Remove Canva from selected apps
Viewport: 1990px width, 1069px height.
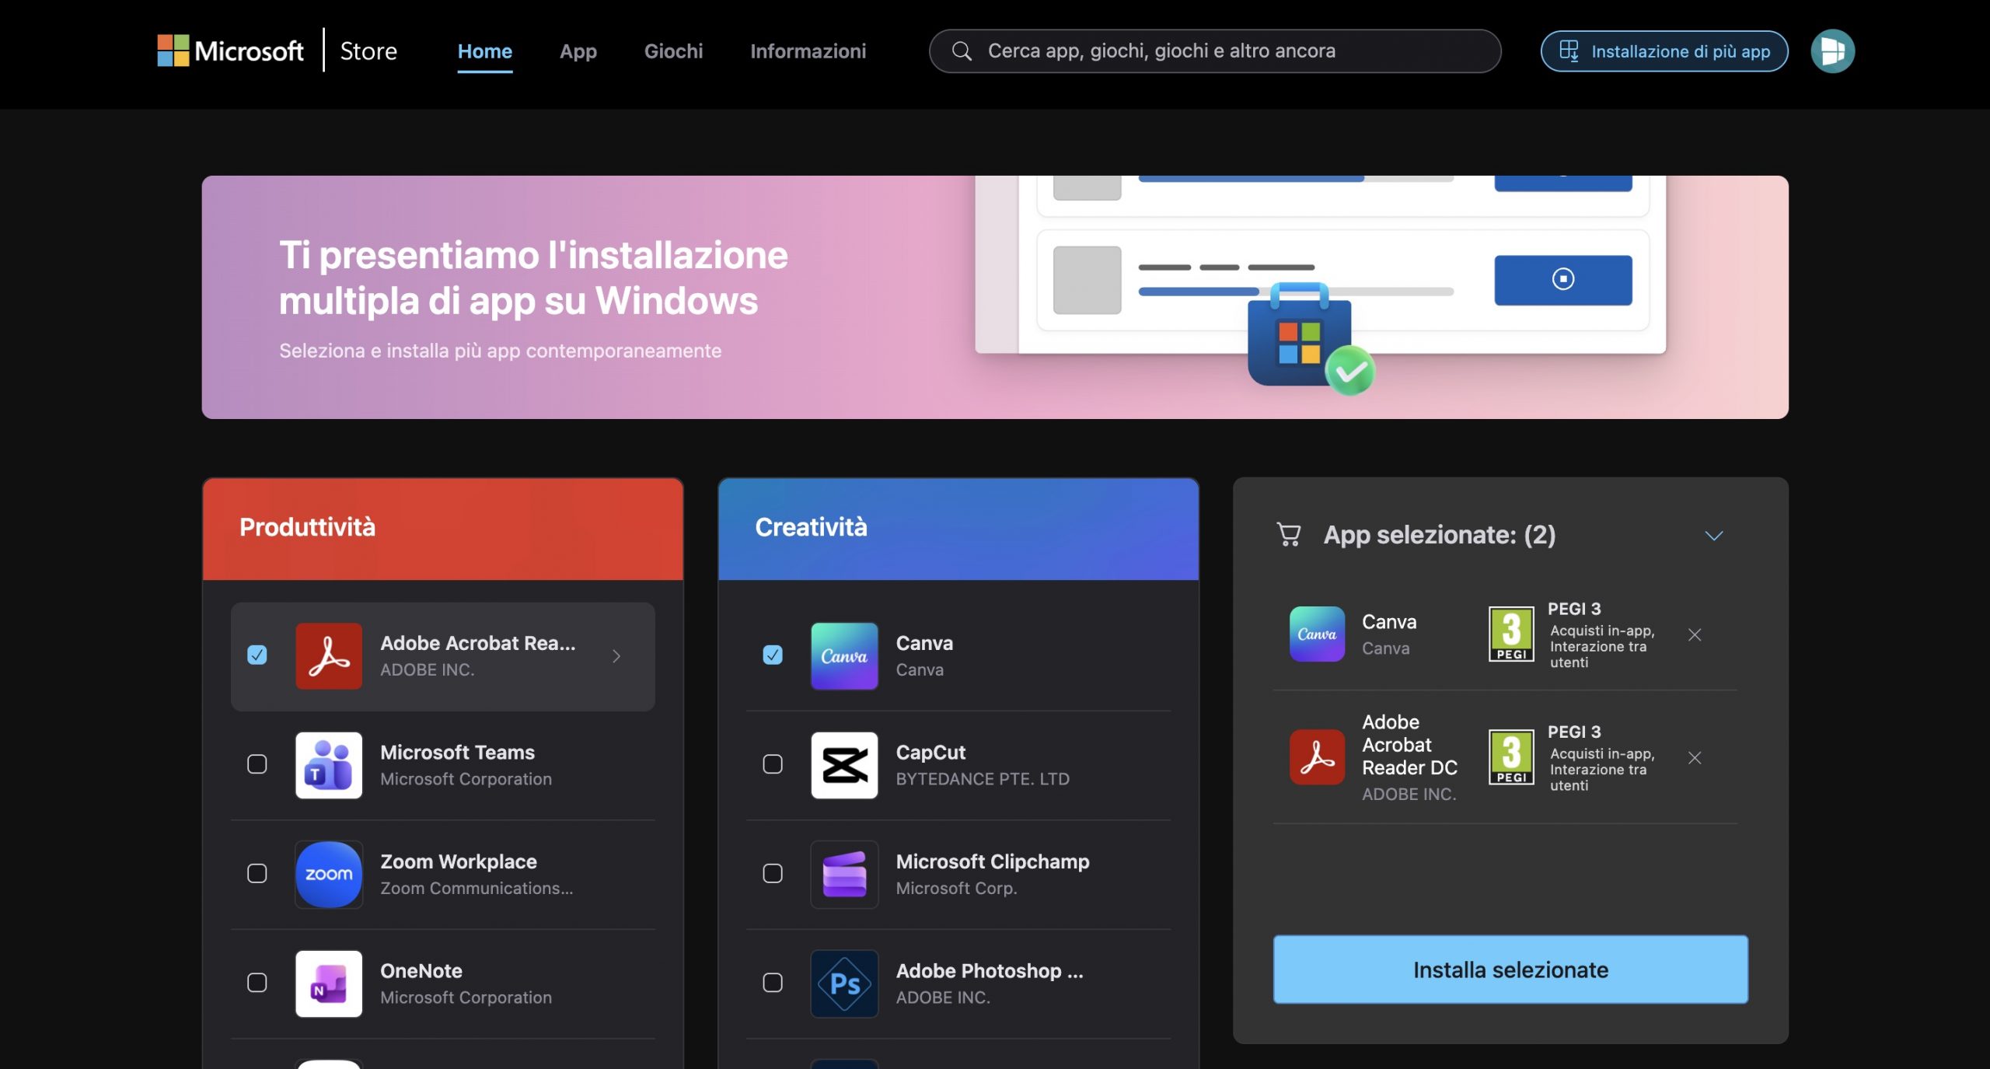click(x=1695, y=635)
